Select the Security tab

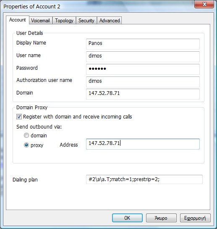pos(86,21)
